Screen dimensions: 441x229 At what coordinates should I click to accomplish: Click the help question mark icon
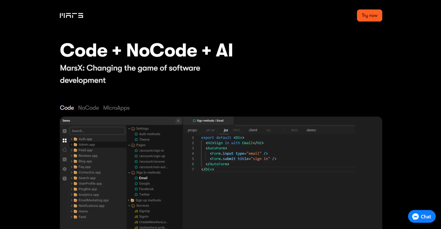(x=65, y=179)
